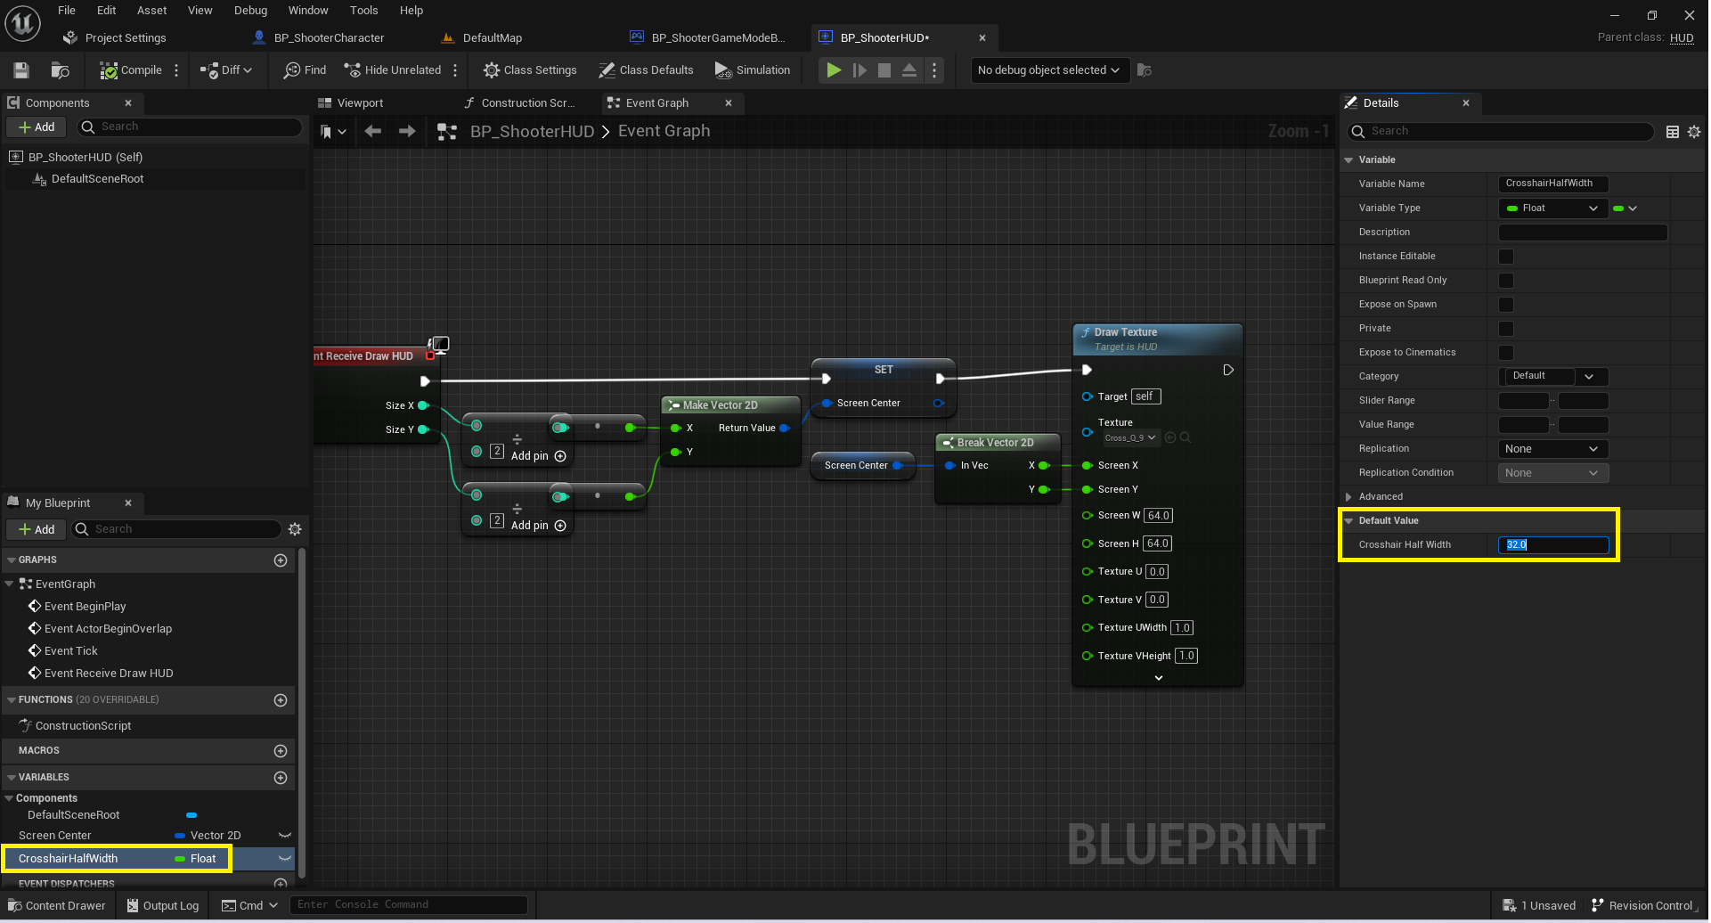Click Add in My Blueprint panel
This screenshot has width=1711, height=923.
pos(37,530)
